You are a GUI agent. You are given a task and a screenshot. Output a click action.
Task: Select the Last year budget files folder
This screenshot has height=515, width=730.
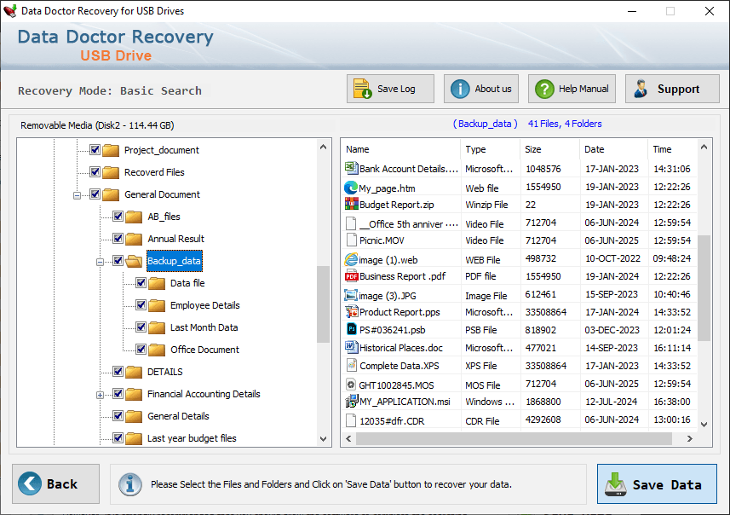coord(192,438)
